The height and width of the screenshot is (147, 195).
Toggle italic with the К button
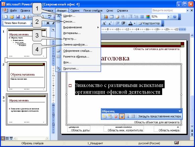tap(54, 23)
